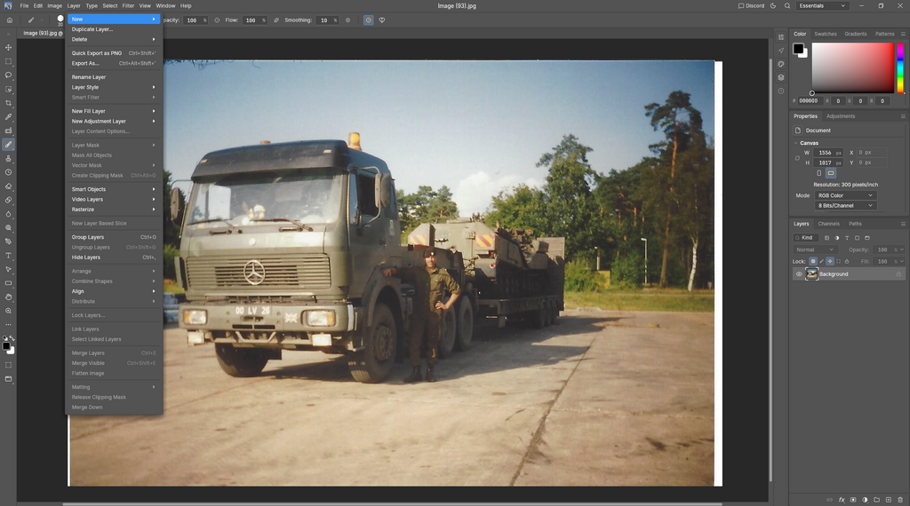
Task: Toggle Lock image pixels brush icon
Action: 821,261
